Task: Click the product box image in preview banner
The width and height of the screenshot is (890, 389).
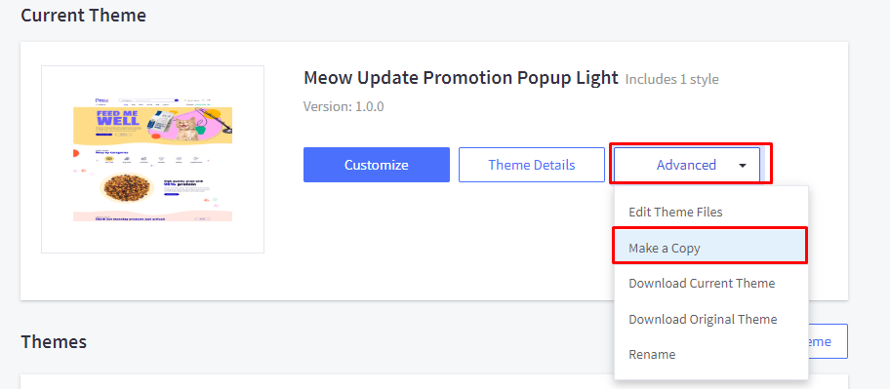Action: pos(162,120)
